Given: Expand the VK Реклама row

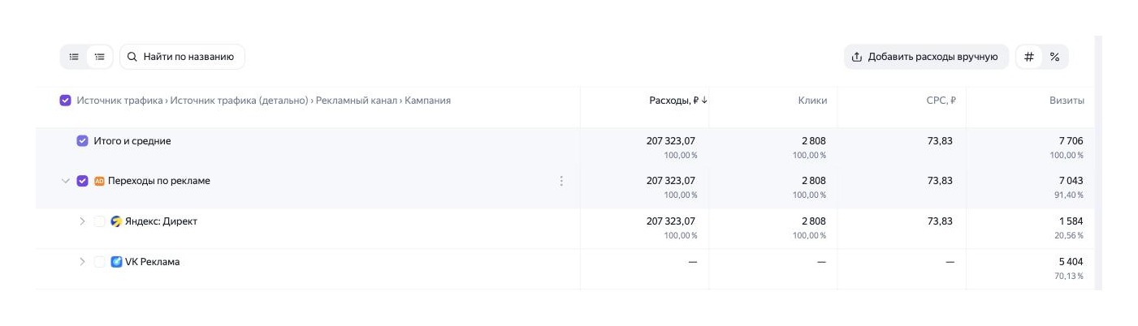Looking at the screenshot, I should pos(82,262).
